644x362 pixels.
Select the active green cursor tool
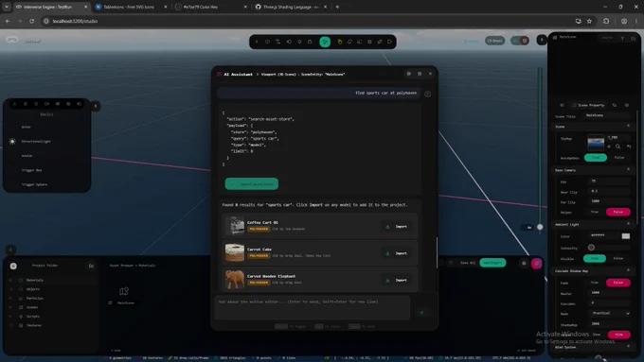click(x=325, y=42)
